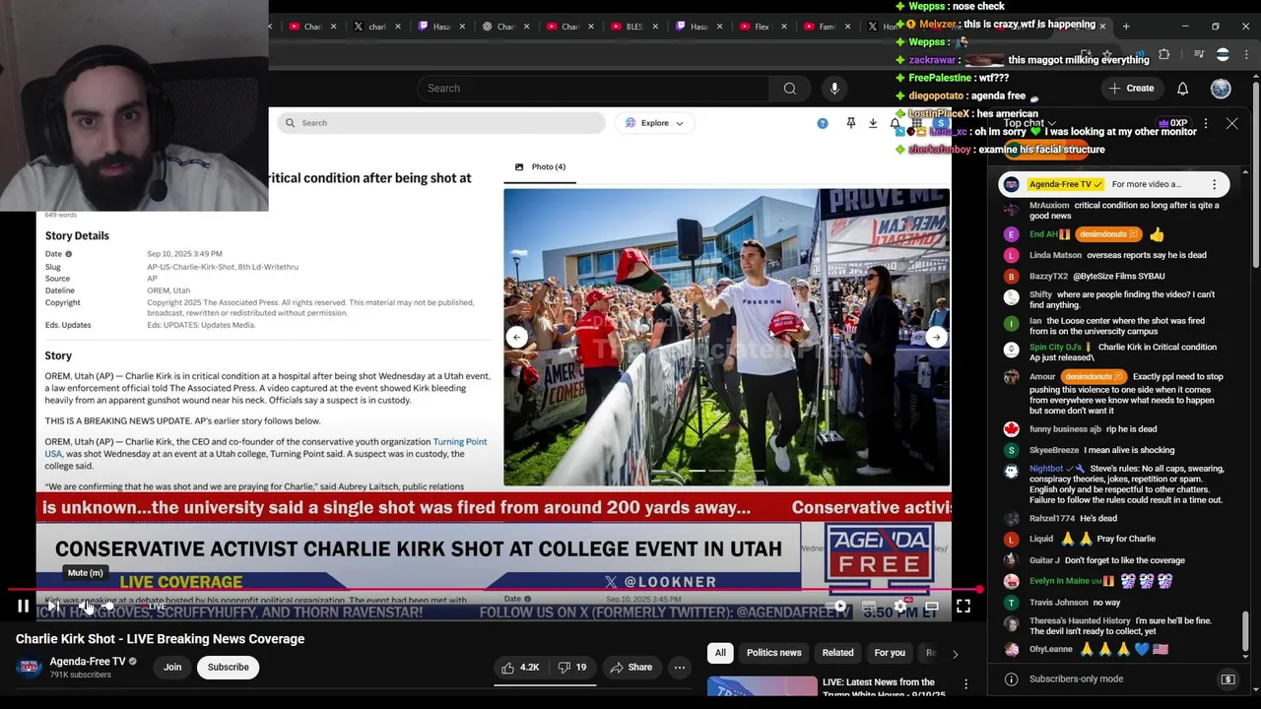The height and width of the screenshot is (709, 1261).
Task: Open pinned Agenda-Free TV banner options
Action: tap(1214, 184)
